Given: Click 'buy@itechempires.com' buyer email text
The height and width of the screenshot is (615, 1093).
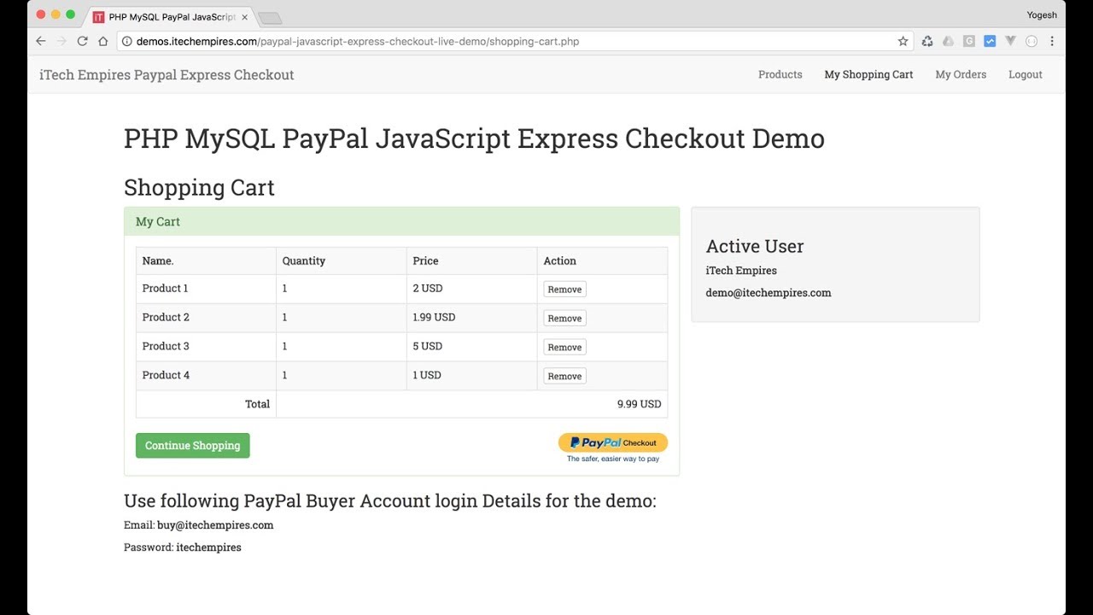Looking at the screenshot, I should click(215, 525).
